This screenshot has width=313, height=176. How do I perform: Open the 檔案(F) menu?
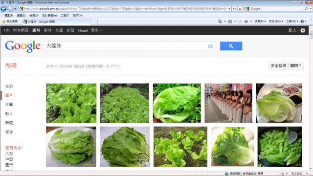click(x=9, y=16)
